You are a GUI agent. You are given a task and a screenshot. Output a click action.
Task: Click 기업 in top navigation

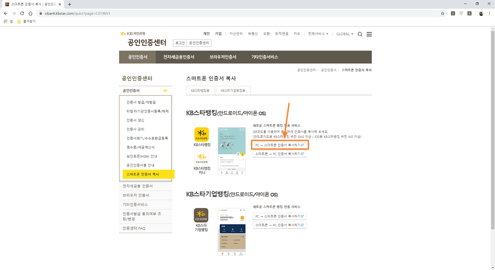(219, 33)
